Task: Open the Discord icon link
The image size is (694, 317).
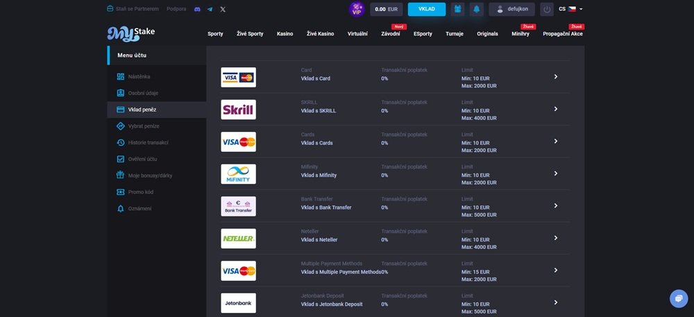Action: [197, 9]
